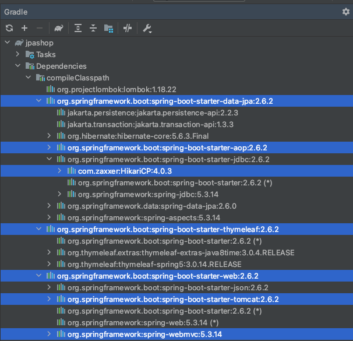Show dependencies folder-grid icon in toolbar
The height and width of the screenshot is (341, 353).
[108, 29]
